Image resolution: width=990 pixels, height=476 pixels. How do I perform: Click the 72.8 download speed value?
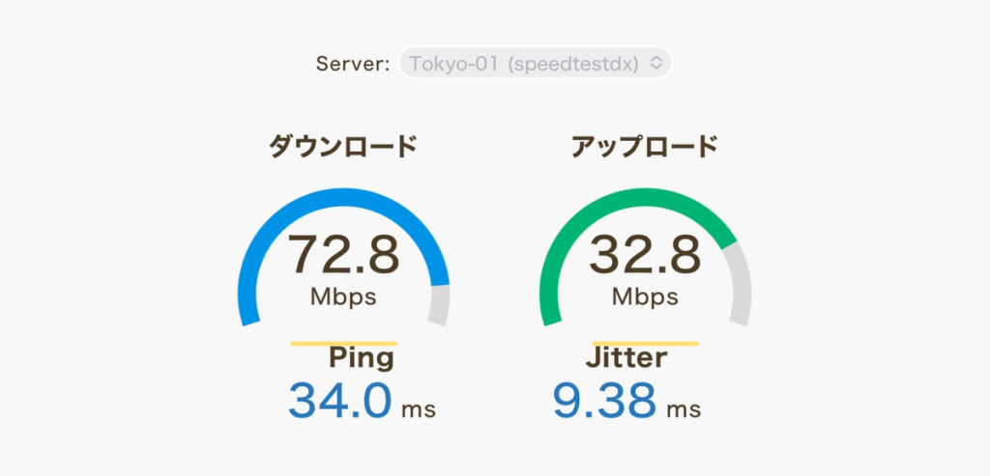[x=343, y=255]
